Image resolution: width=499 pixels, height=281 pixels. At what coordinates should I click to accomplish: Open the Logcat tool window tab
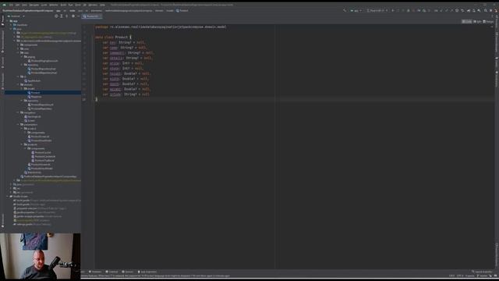point(127,272)
